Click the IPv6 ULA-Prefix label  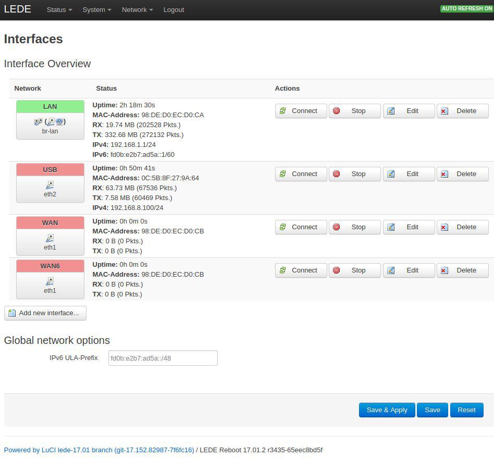(73, 358)
